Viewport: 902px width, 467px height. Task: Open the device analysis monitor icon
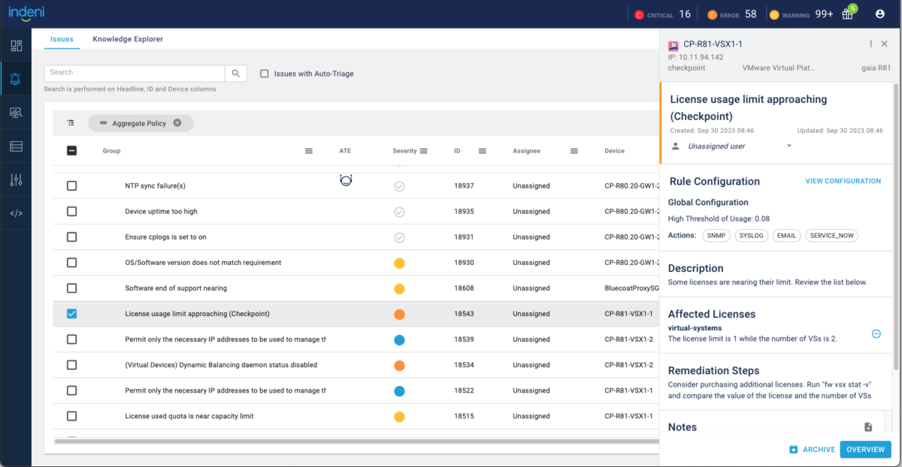point(16,112)
